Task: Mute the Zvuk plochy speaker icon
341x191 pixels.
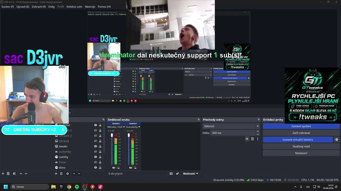Action: [131, 168]
